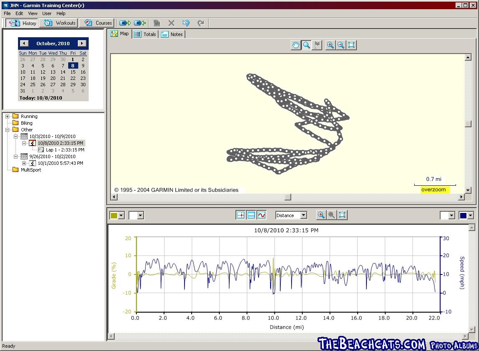Expand the 10/1/2010 5:57:43 PM activity

click(x=24, y=164)
